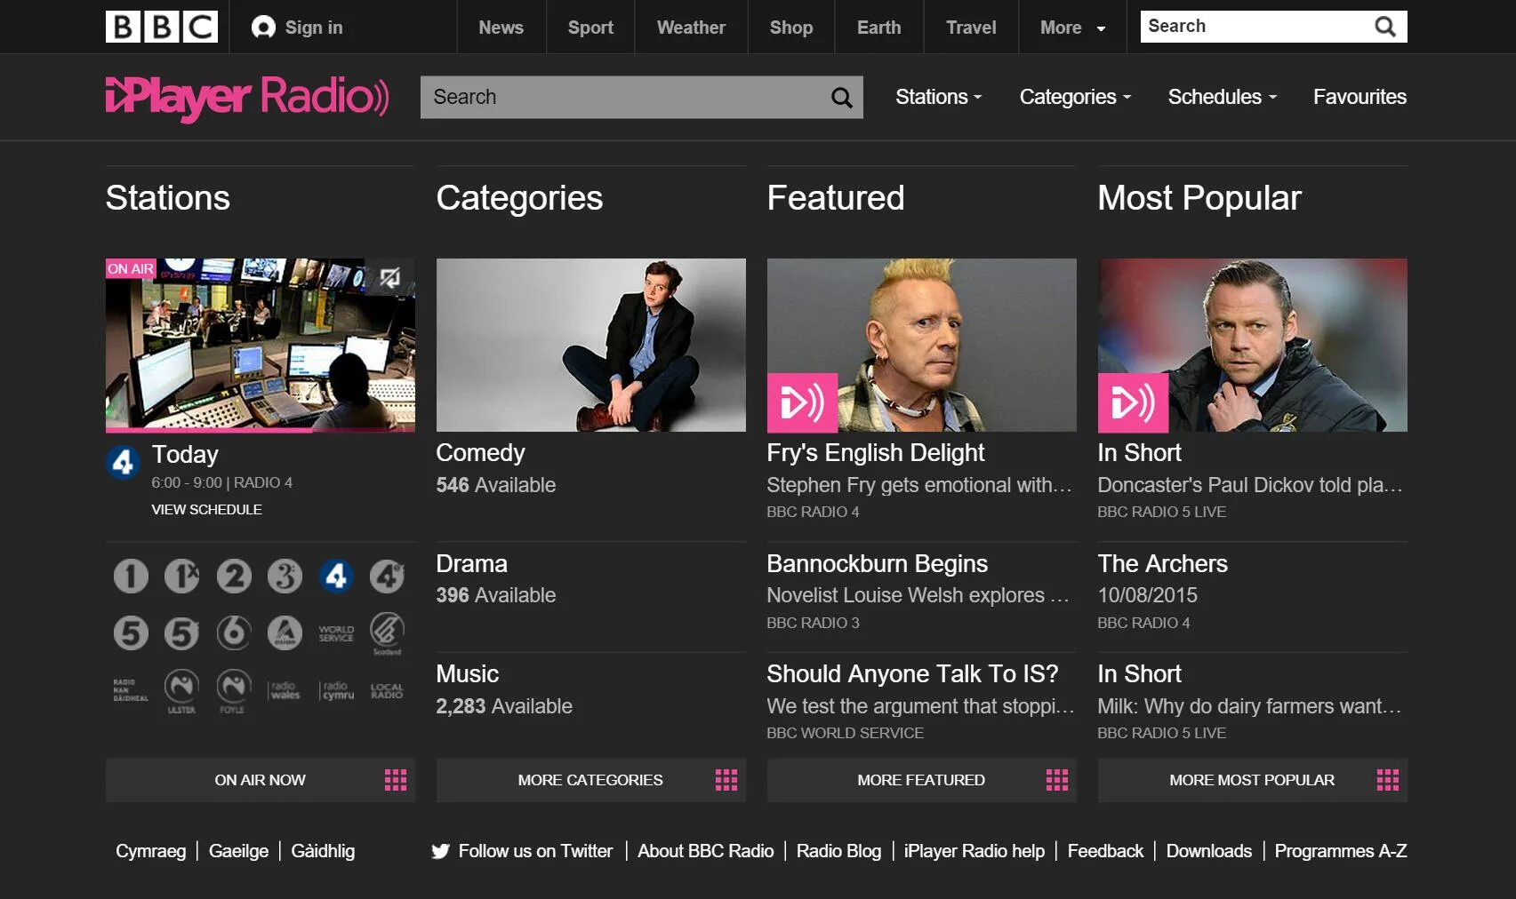Select the Radio 3 station icon
This screenshot has width=1516, height=899.
pos(285,577)
